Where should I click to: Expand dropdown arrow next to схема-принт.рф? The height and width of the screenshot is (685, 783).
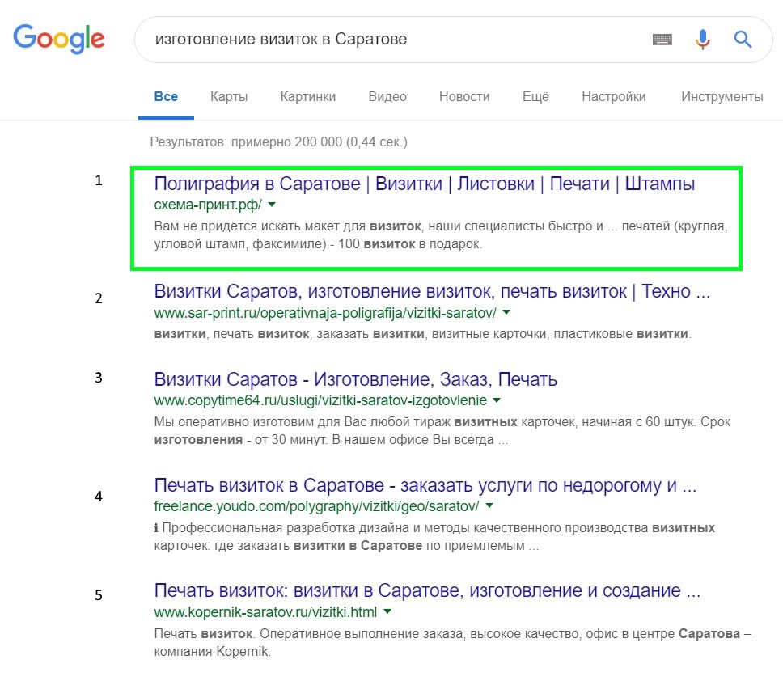pyautogui.click(x=272, y=205)
